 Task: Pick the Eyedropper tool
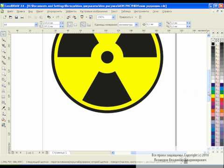(x=4, y=108)
